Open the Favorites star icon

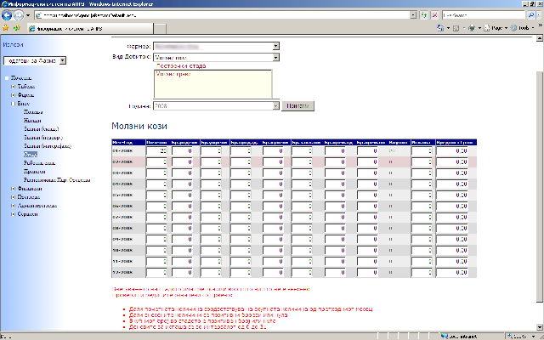[x=7, y=29]
